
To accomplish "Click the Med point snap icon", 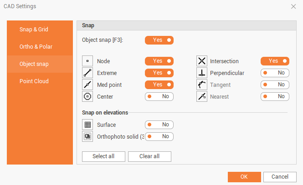I will point(87,85).
